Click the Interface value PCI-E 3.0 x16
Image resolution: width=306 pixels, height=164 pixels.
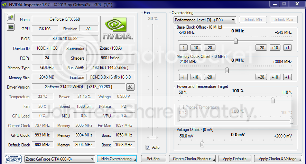[x=110, y=77]
